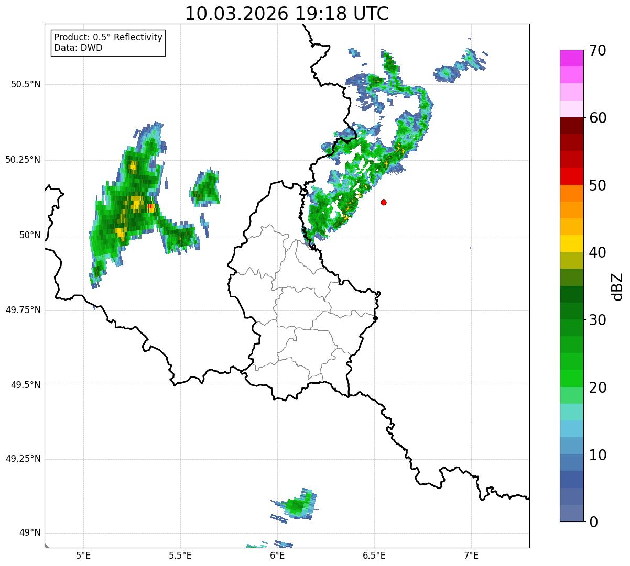Click the colorbar tick label 10
Screen dimensions: 630x566
click(x=597, y=454)
